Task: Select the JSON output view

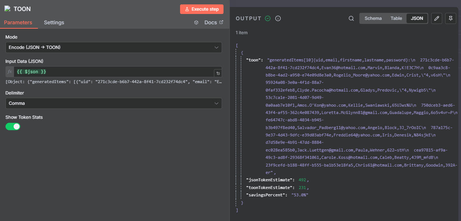Action: pos(417,18)
